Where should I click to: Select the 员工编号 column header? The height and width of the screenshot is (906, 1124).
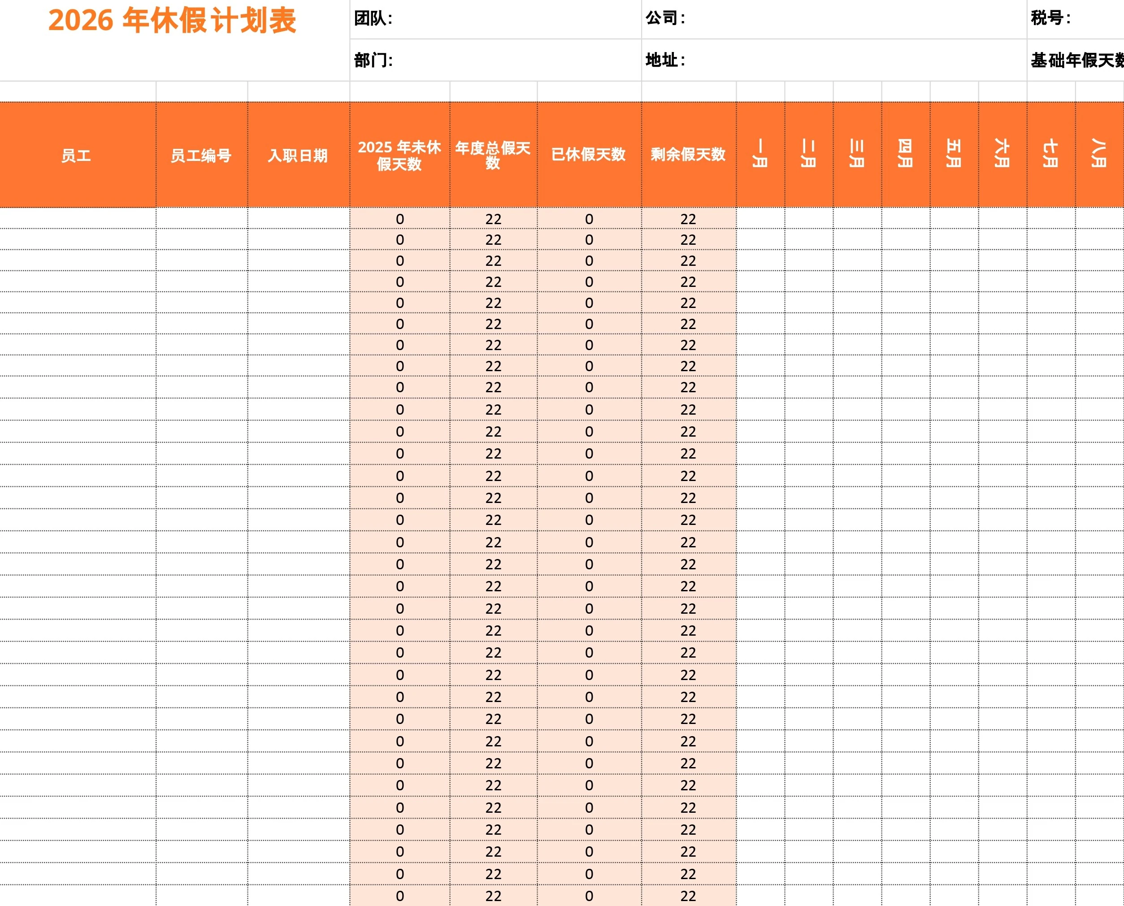pos(201,155)
